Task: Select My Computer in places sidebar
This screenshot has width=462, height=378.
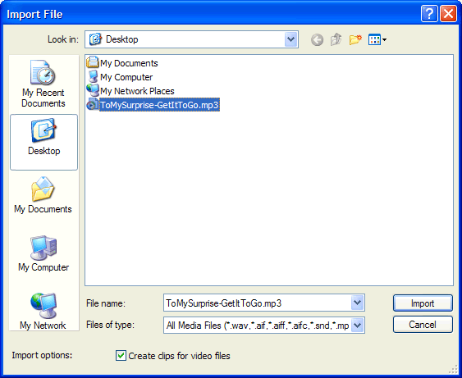Action: 43,253
